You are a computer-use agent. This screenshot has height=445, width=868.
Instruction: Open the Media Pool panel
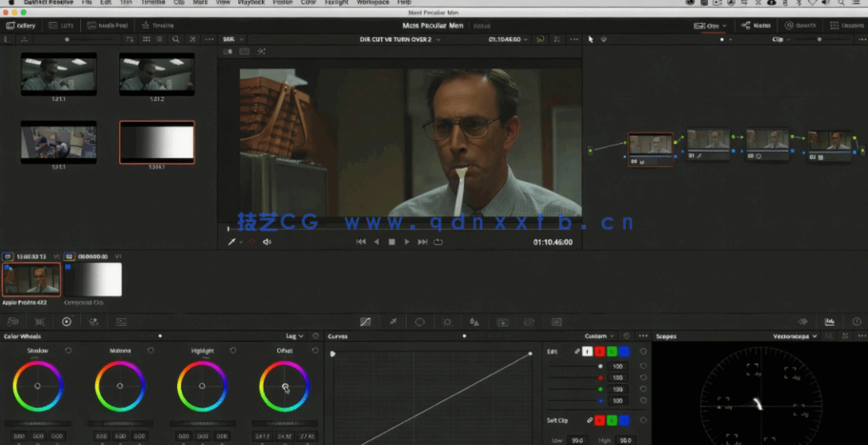tap(108, 26)
